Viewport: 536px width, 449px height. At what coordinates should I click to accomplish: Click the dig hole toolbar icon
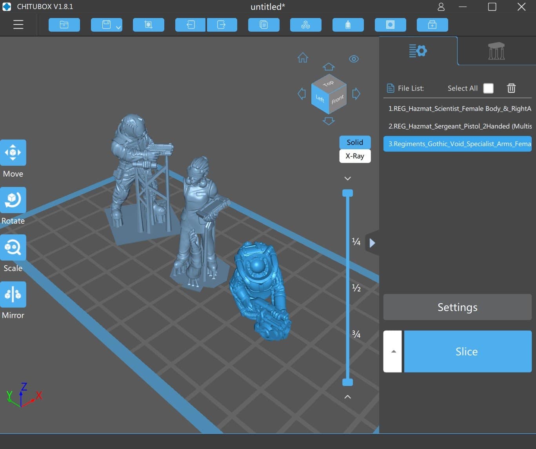pyautogui.click(x=390, y=25)
